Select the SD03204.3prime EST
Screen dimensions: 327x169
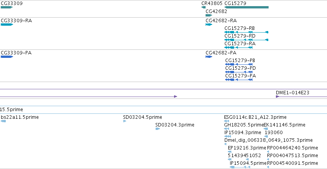click(158, 129)
